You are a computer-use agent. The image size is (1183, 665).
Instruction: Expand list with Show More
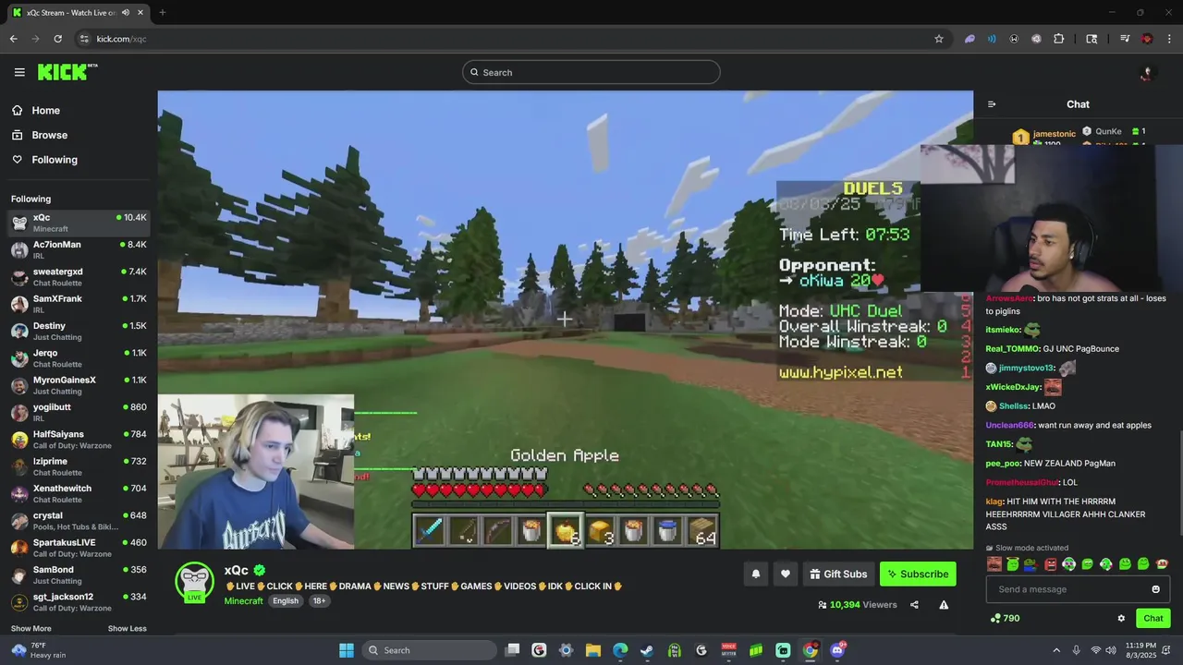click(31, 629)
